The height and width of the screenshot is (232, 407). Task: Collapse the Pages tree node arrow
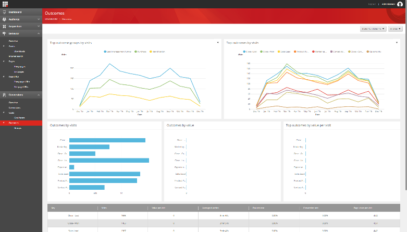pyautogui.click(x=4, y=62)
